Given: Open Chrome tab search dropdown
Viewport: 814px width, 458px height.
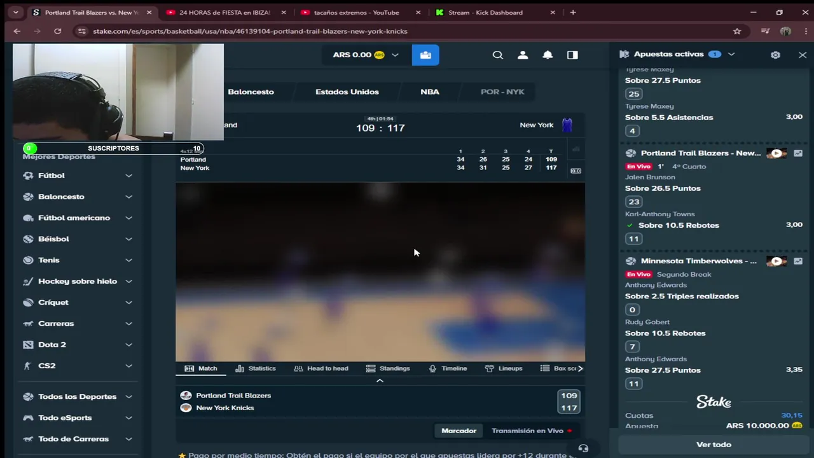Looking at the screenshot, I should click(x=16, y=12).
